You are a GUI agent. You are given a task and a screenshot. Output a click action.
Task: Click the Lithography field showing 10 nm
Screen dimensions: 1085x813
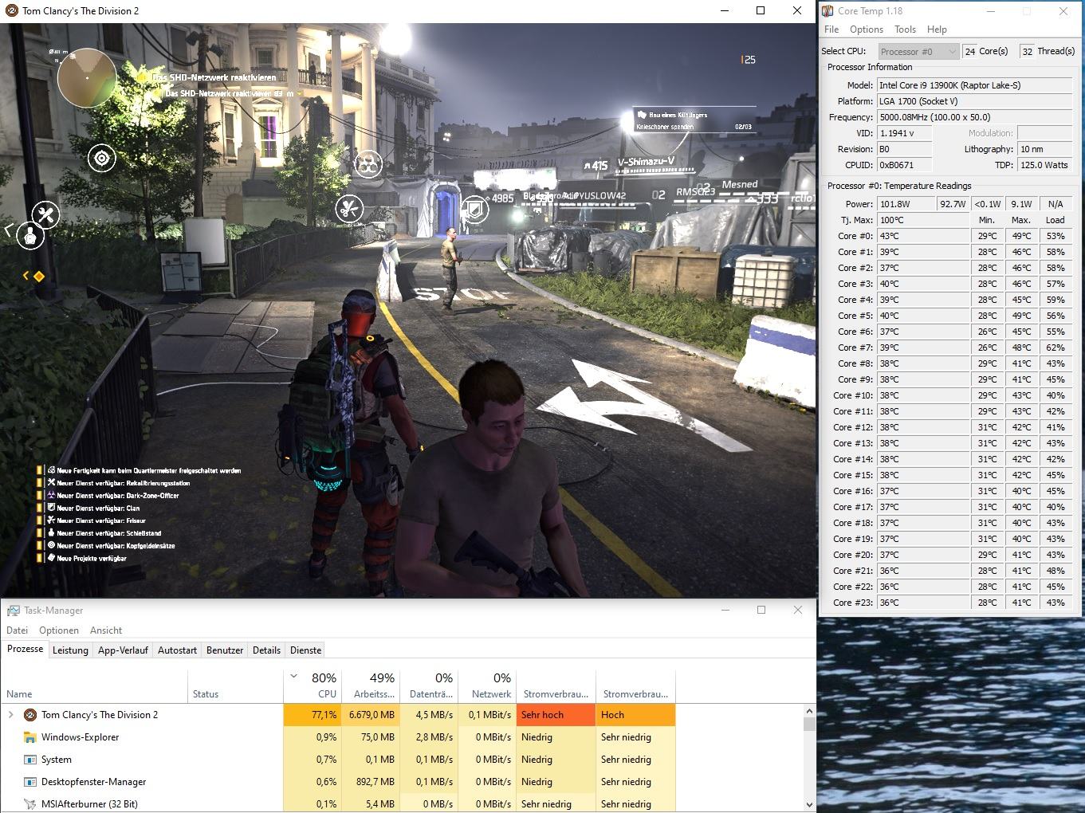[1044, 149]
